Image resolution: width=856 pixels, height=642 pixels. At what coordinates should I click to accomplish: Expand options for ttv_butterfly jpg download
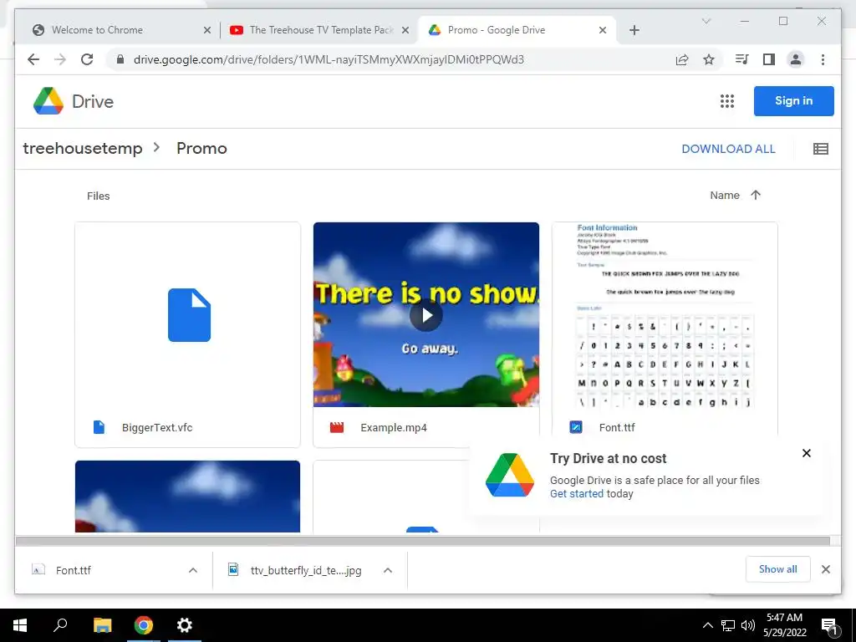[x=388, y=570]
